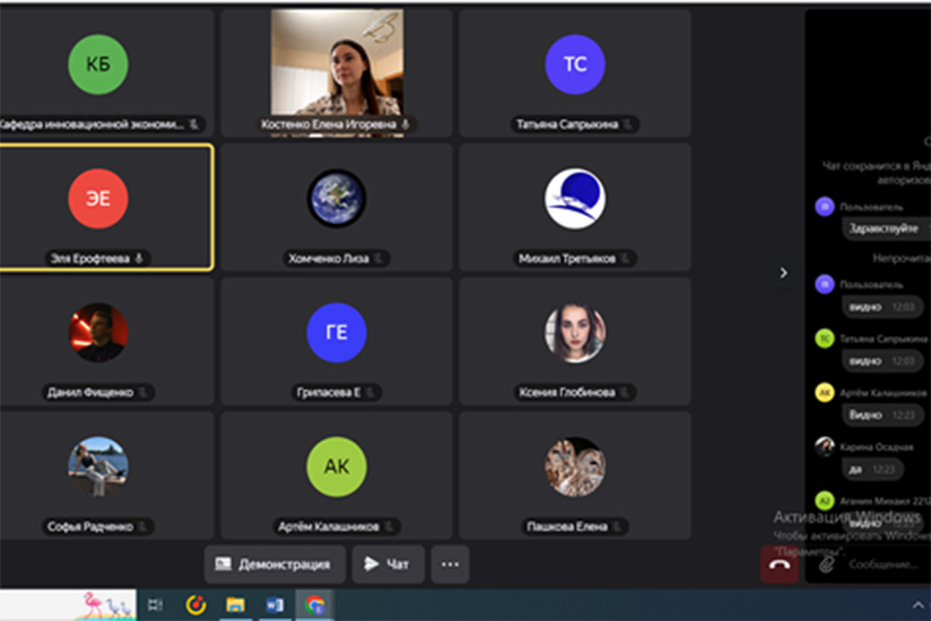The width and height of the screenshot is (931, 621).
Task: Select the Хомченко Лиза Earth avatar tile
Action: tap(336, 198)
